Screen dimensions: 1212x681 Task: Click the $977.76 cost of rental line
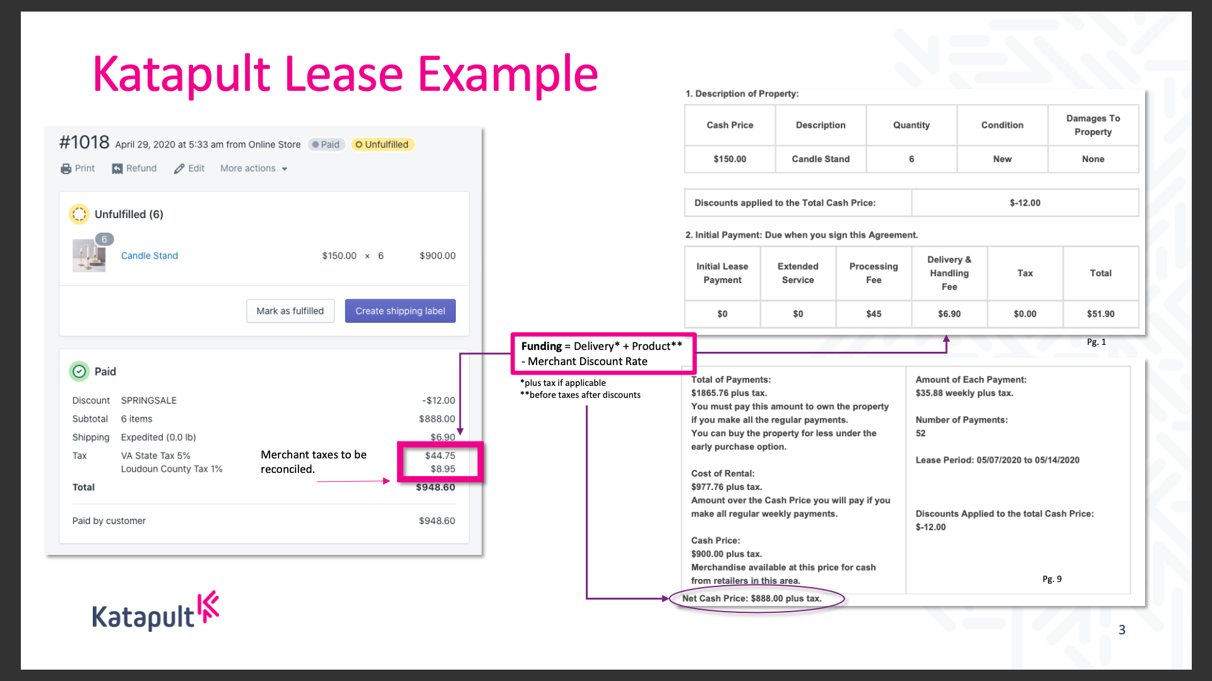727,487
